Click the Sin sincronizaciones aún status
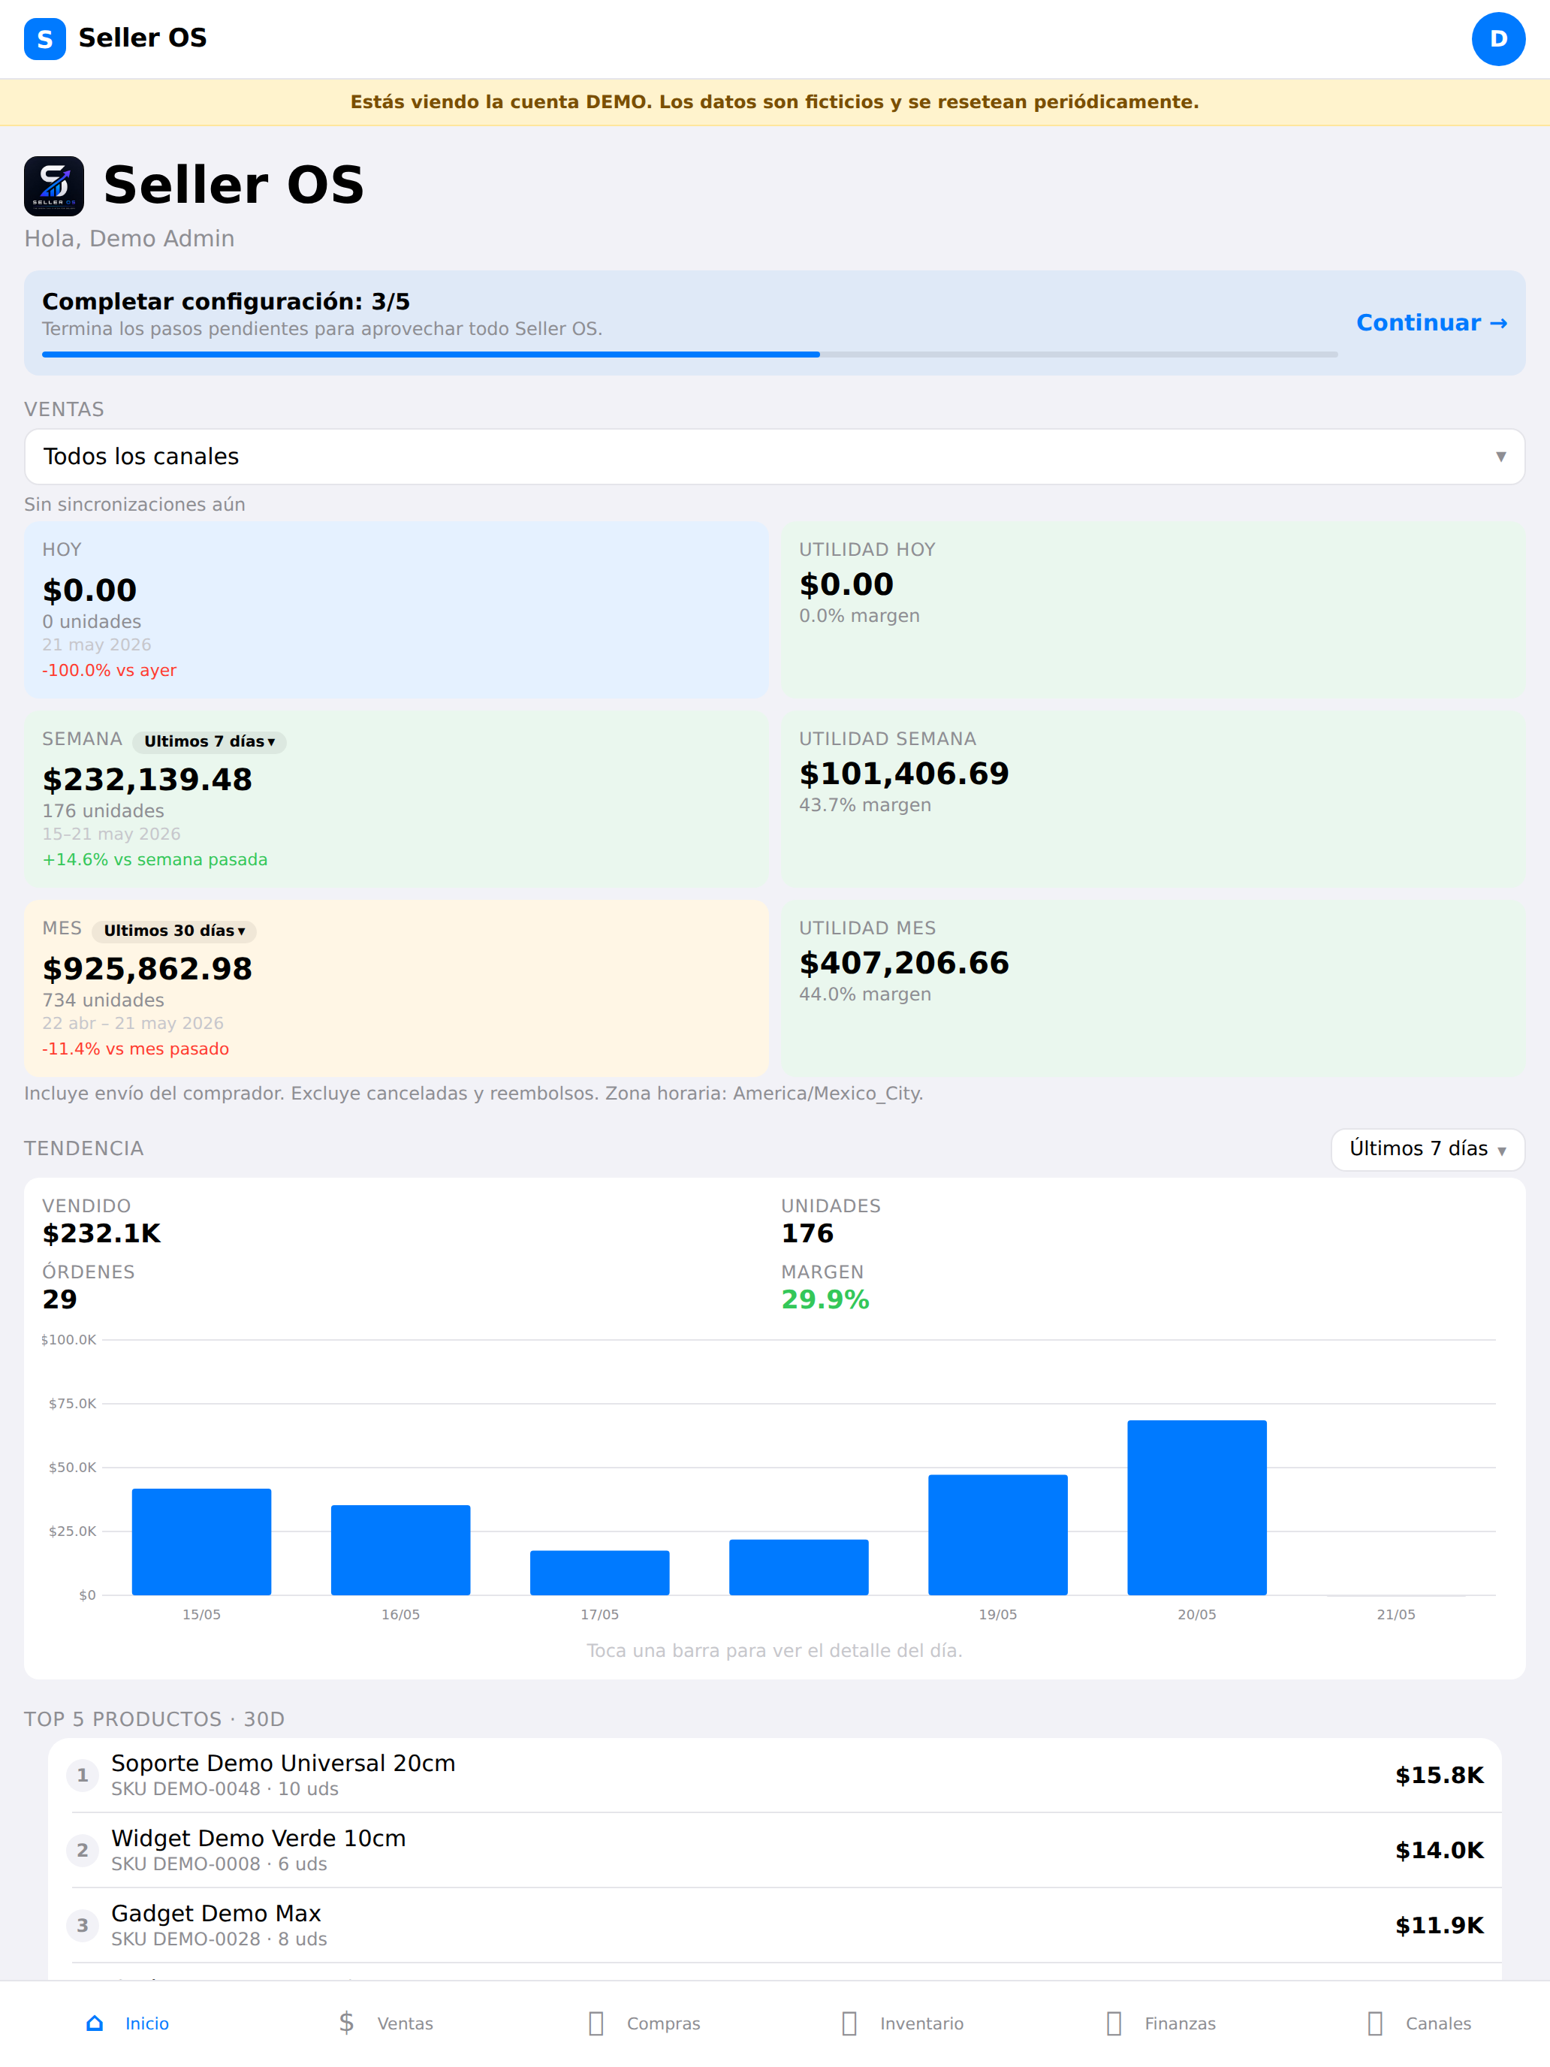 134,505
